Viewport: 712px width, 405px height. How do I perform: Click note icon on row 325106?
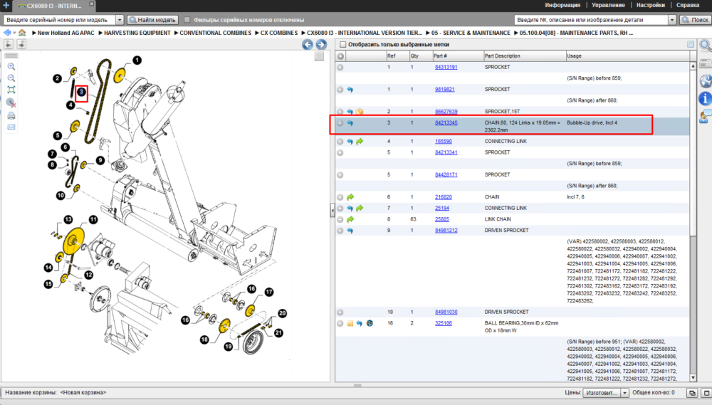click(x=350, y=323)
